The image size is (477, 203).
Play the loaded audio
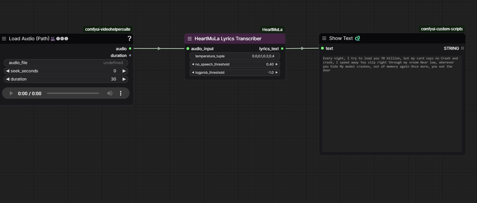11,93
